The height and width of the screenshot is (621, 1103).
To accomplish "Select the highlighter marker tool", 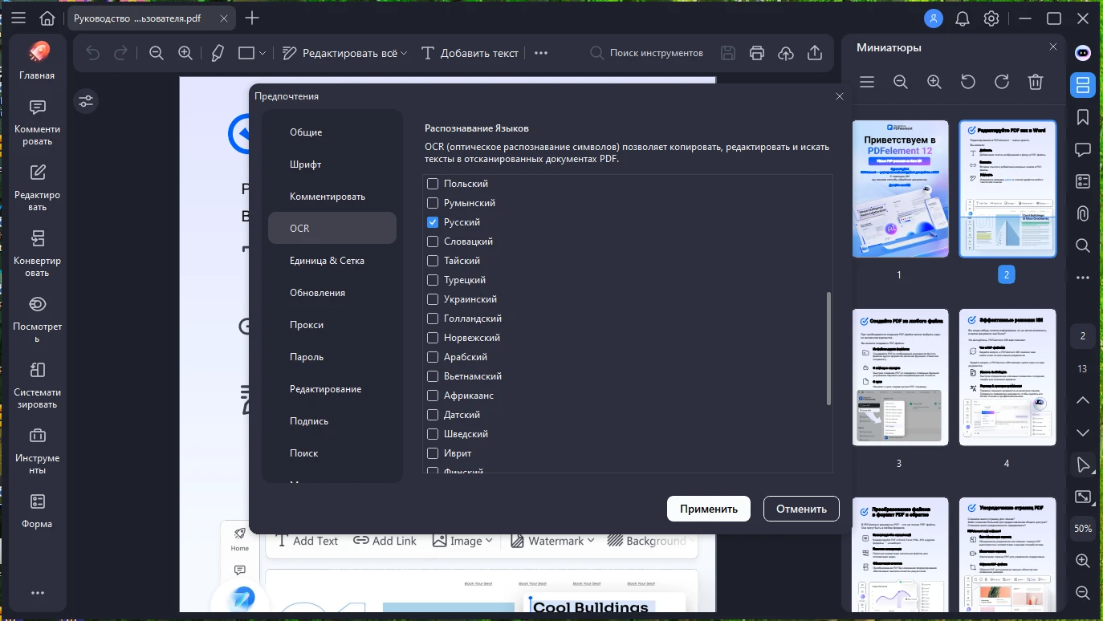I will [217, 53].
